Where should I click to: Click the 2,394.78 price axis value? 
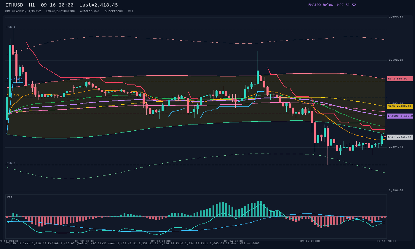tap(396, 147)
